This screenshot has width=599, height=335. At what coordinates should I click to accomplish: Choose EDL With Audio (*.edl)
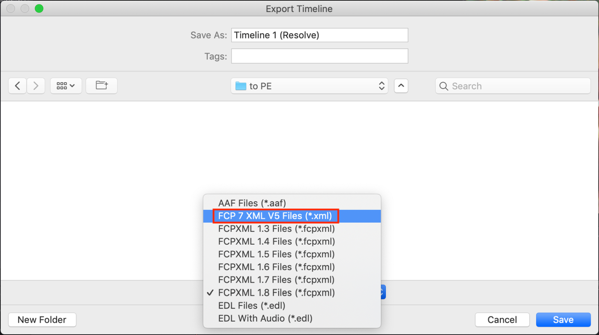[x=265, y=319]
